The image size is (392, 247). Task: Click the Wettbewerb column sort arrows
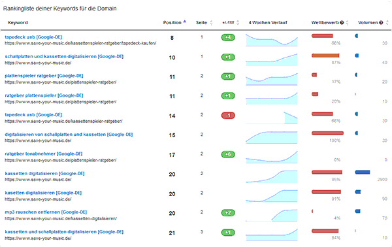pyautogui.click(x=348, y=23)
